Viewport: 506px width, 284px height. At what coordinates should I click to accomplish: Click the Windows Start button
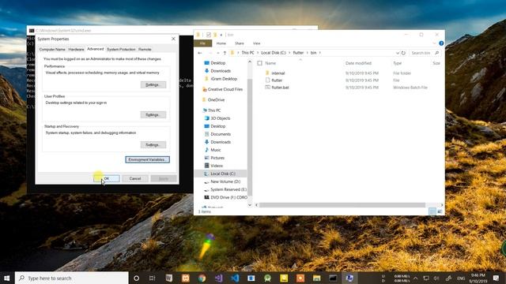pyautogui.click(x=7, y=278)
